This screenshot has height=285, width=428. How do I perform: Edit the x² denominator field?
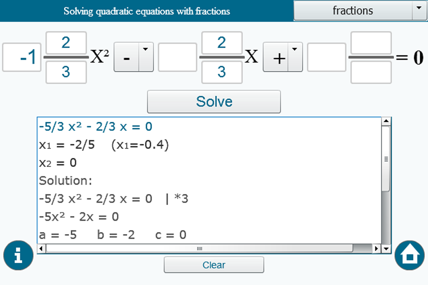click(66, 72)
